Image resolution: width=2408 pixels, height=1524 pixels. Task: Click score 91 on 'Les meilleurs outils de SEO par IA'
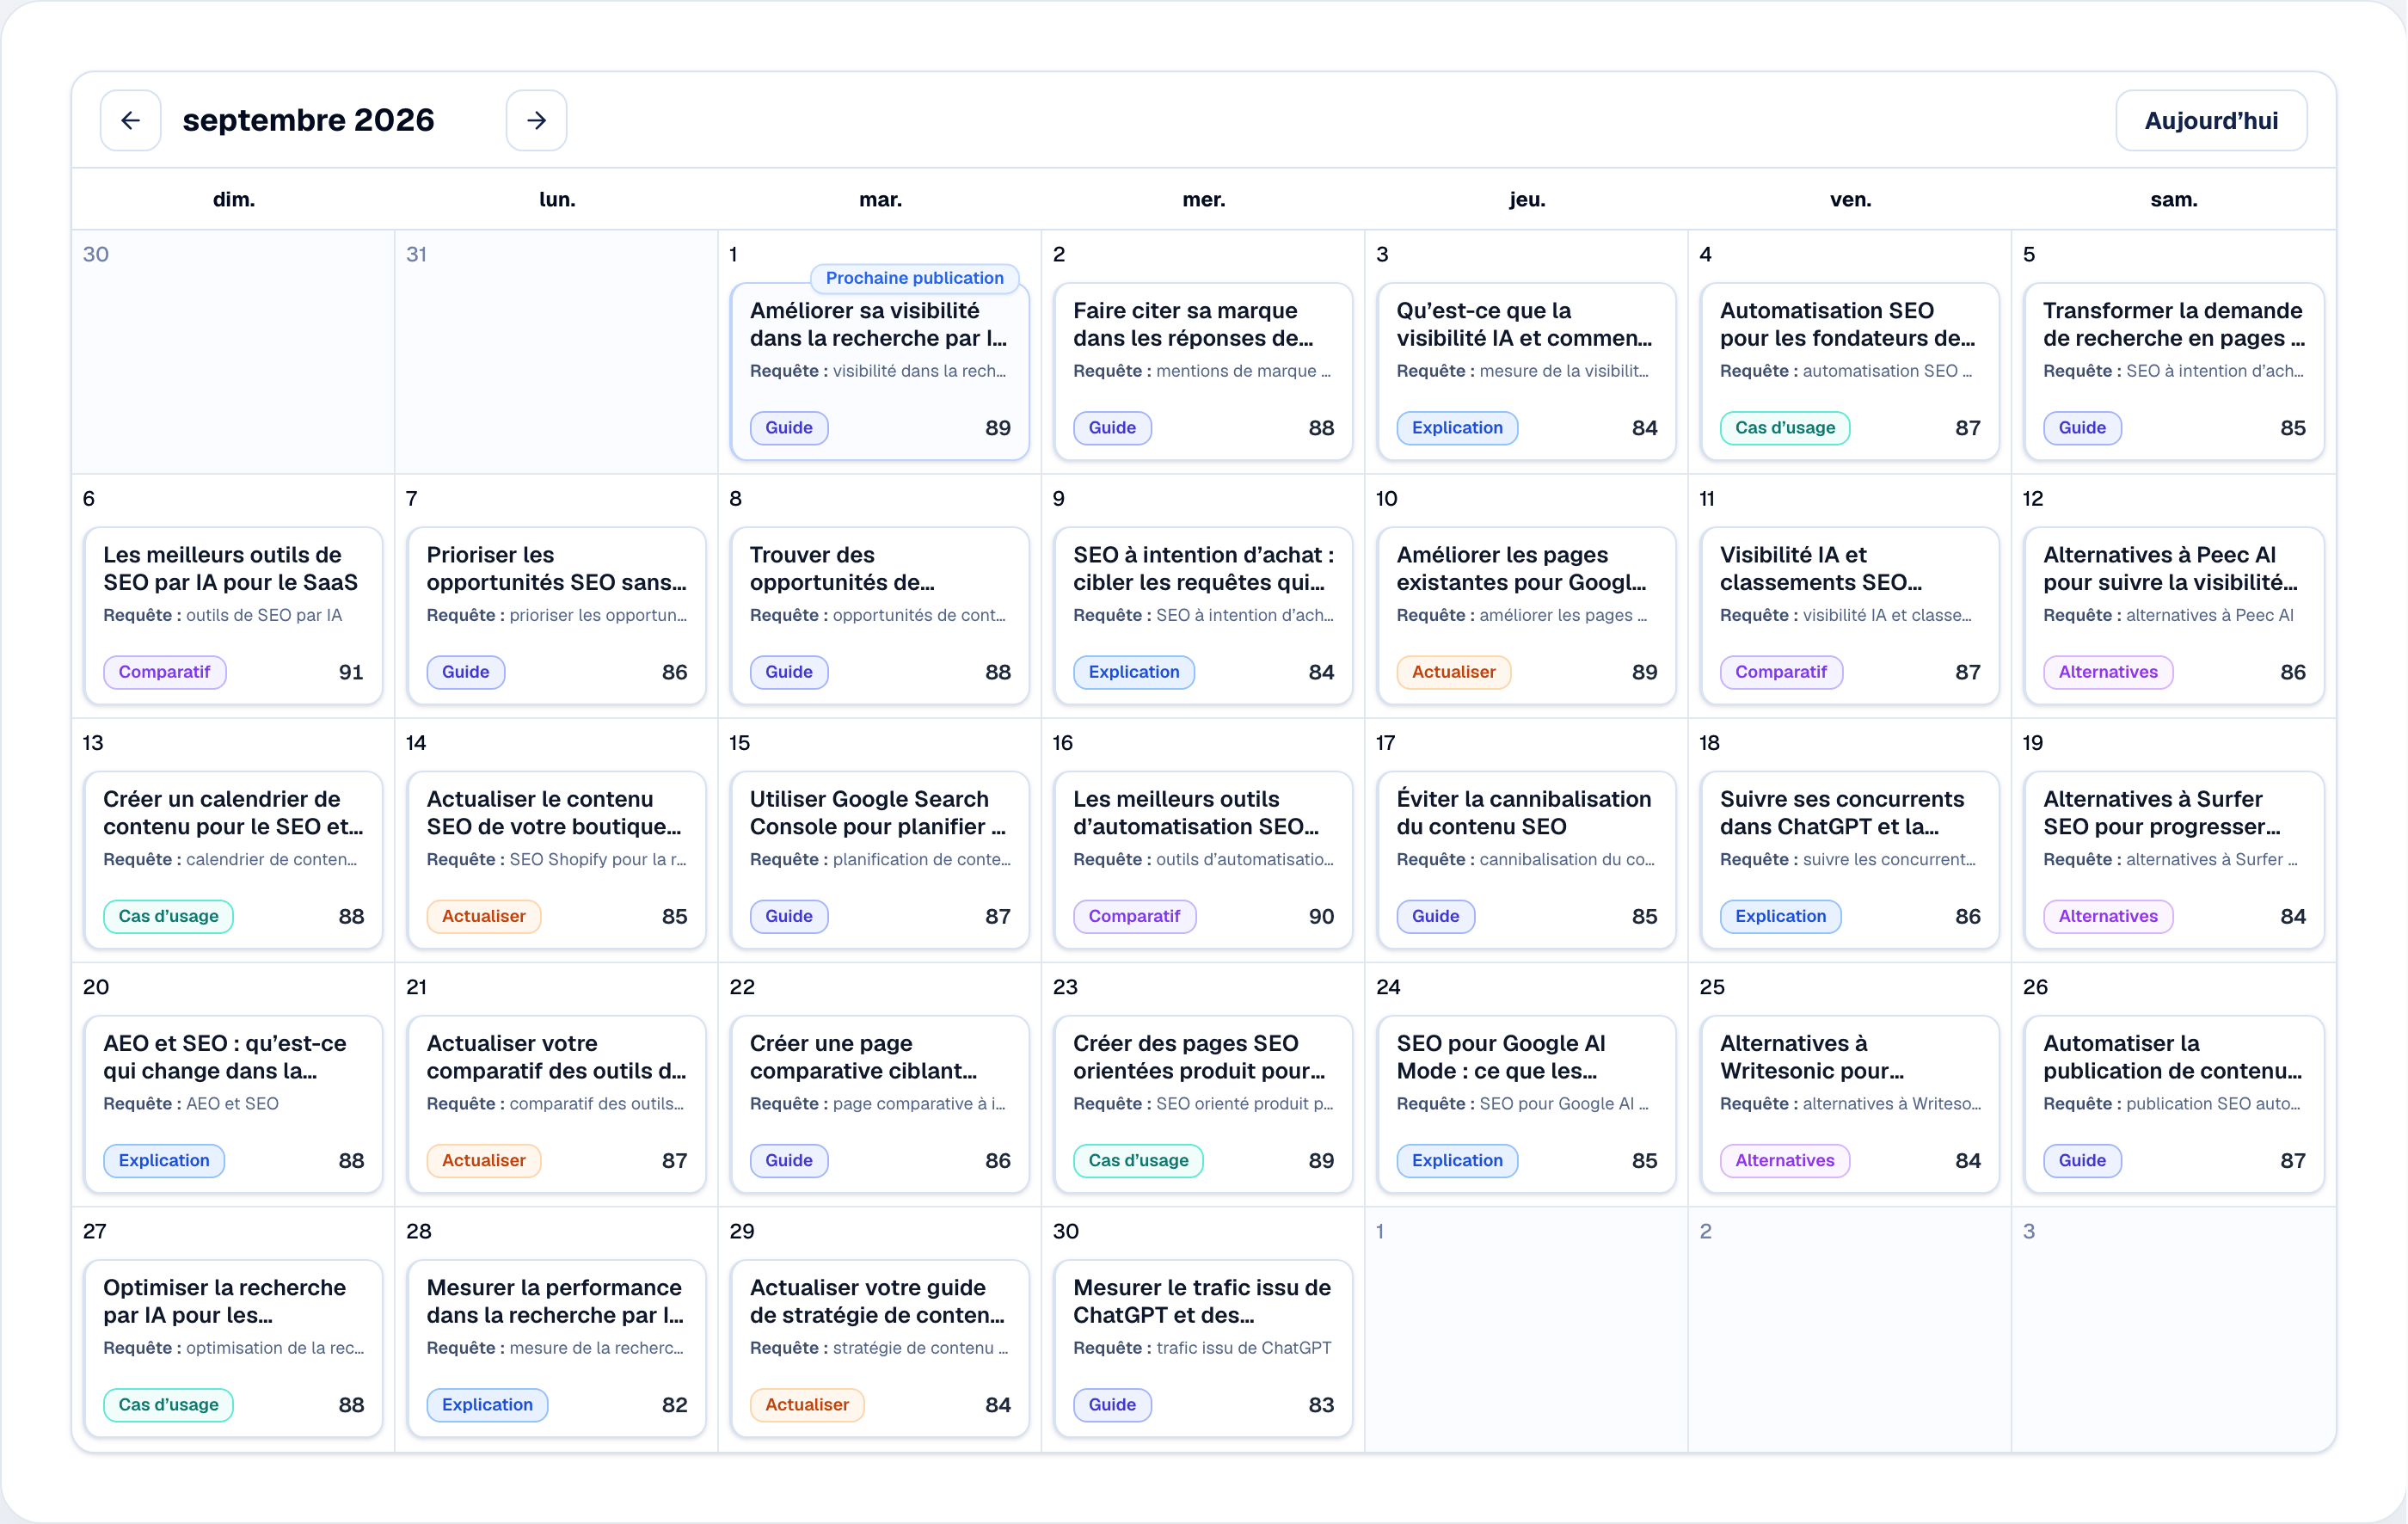pyautogui.click(x=351, y=672)
